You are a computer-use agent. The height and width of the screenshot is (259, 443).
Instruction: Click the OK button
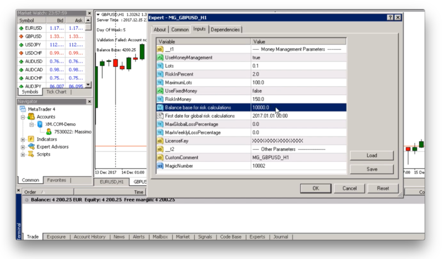click(x=316, y=188)
